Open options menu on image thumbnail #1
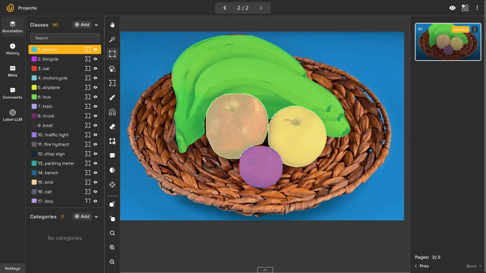 pos(475,29)
